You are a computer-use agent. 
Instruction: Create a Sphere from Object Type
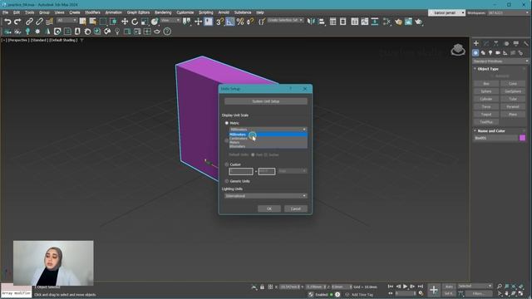coord(486,91)
